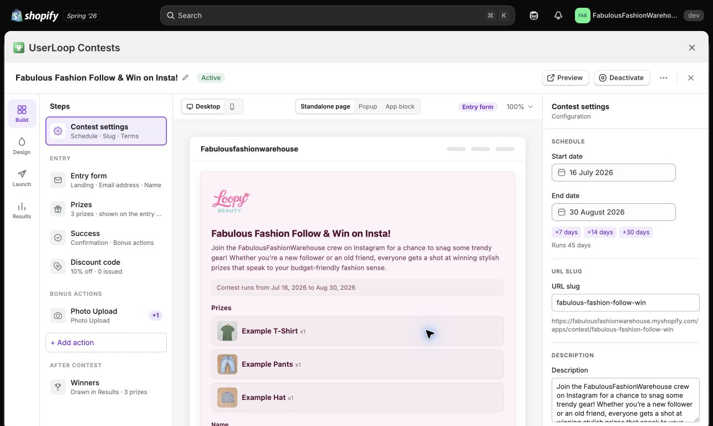Click the Shopify search bar
This screenshot has width=713, height=426.
click(337, 16)
